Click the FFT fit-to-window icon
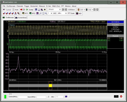Image resolution: width=127 pixels, height=102 pixels. tap(43, 13)
